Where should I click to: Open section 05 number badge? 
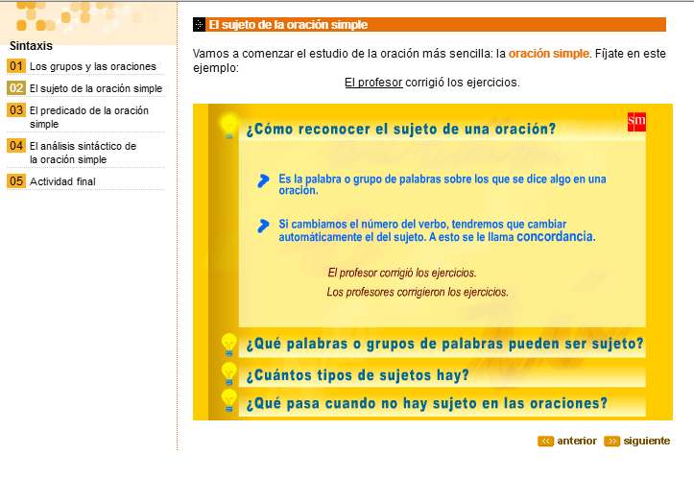click(x=16, y=180)
